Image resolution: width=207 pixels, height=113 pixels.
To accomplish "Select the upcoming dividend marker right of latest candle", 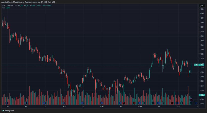I will click(196, 103).
